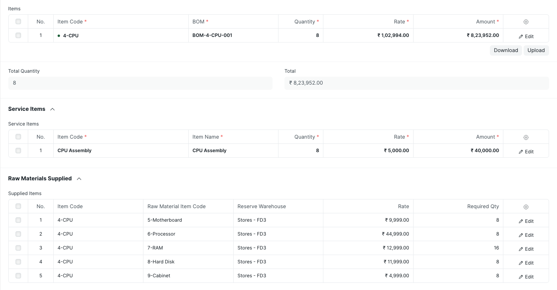This screenshot has height=290, width=557.
Task: Edit the 6-Processor supplied item row
Action: [x=526, y=235]
